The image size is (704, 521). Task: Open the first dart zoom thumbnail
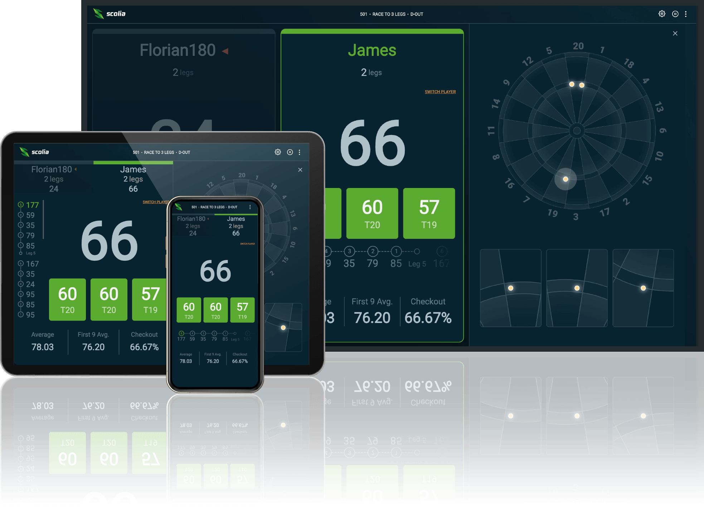coord(510,288)
